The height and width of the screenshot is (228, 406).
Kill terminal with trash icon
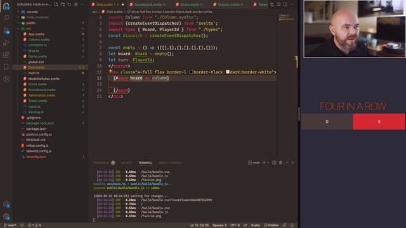280,163
